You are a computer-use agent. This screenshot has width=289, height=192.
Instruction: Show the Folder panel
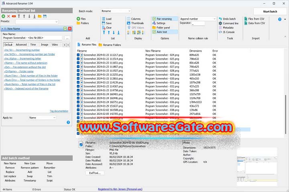(x=161, y=28)
